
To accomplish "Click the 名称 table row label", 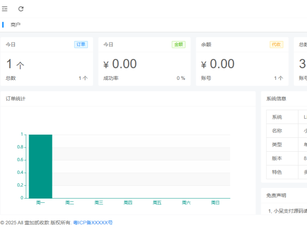I will point(277,131).
